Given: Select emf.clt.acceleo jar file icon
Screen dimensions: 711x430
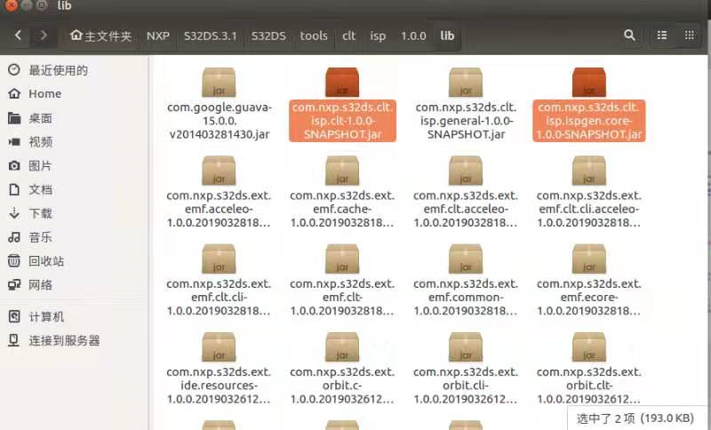Looking at the screenshot, I should 466,171.
